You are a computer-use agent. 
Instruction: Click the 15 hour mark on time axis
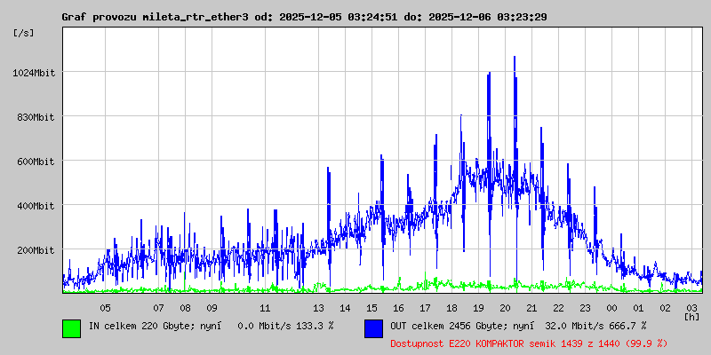point(371,308)
